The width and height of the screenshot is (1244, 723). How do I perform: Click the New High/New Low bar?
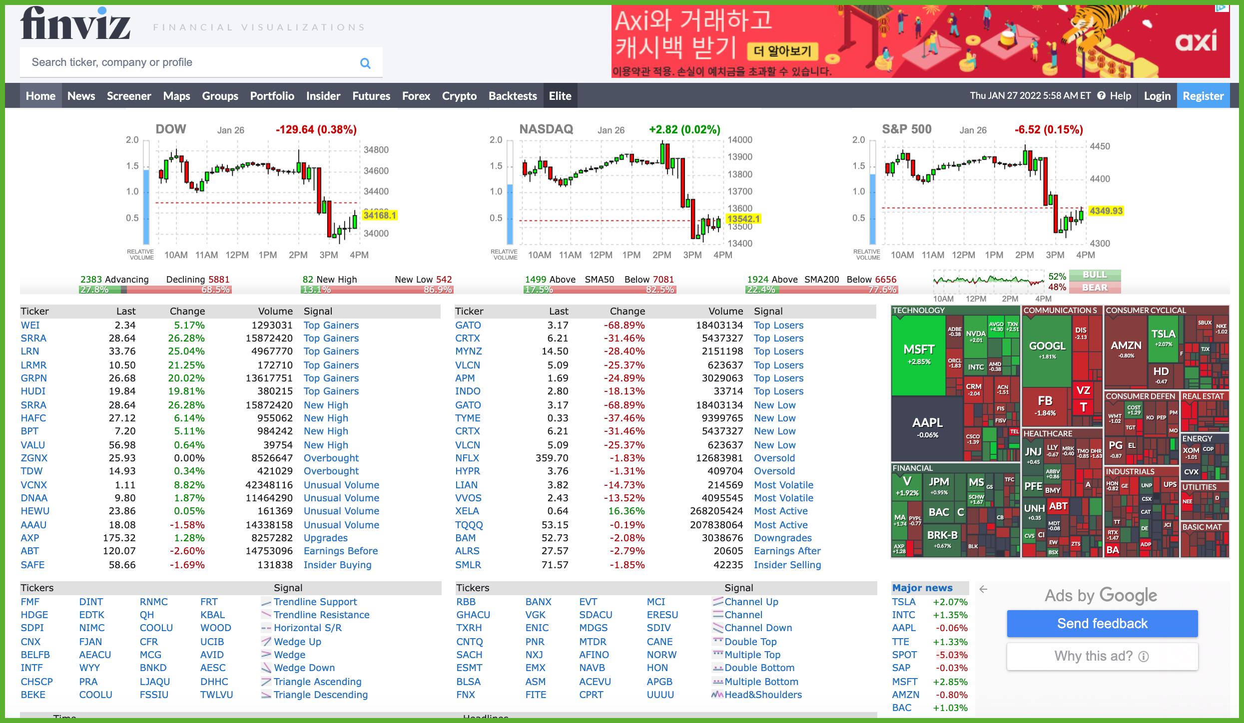377,290
